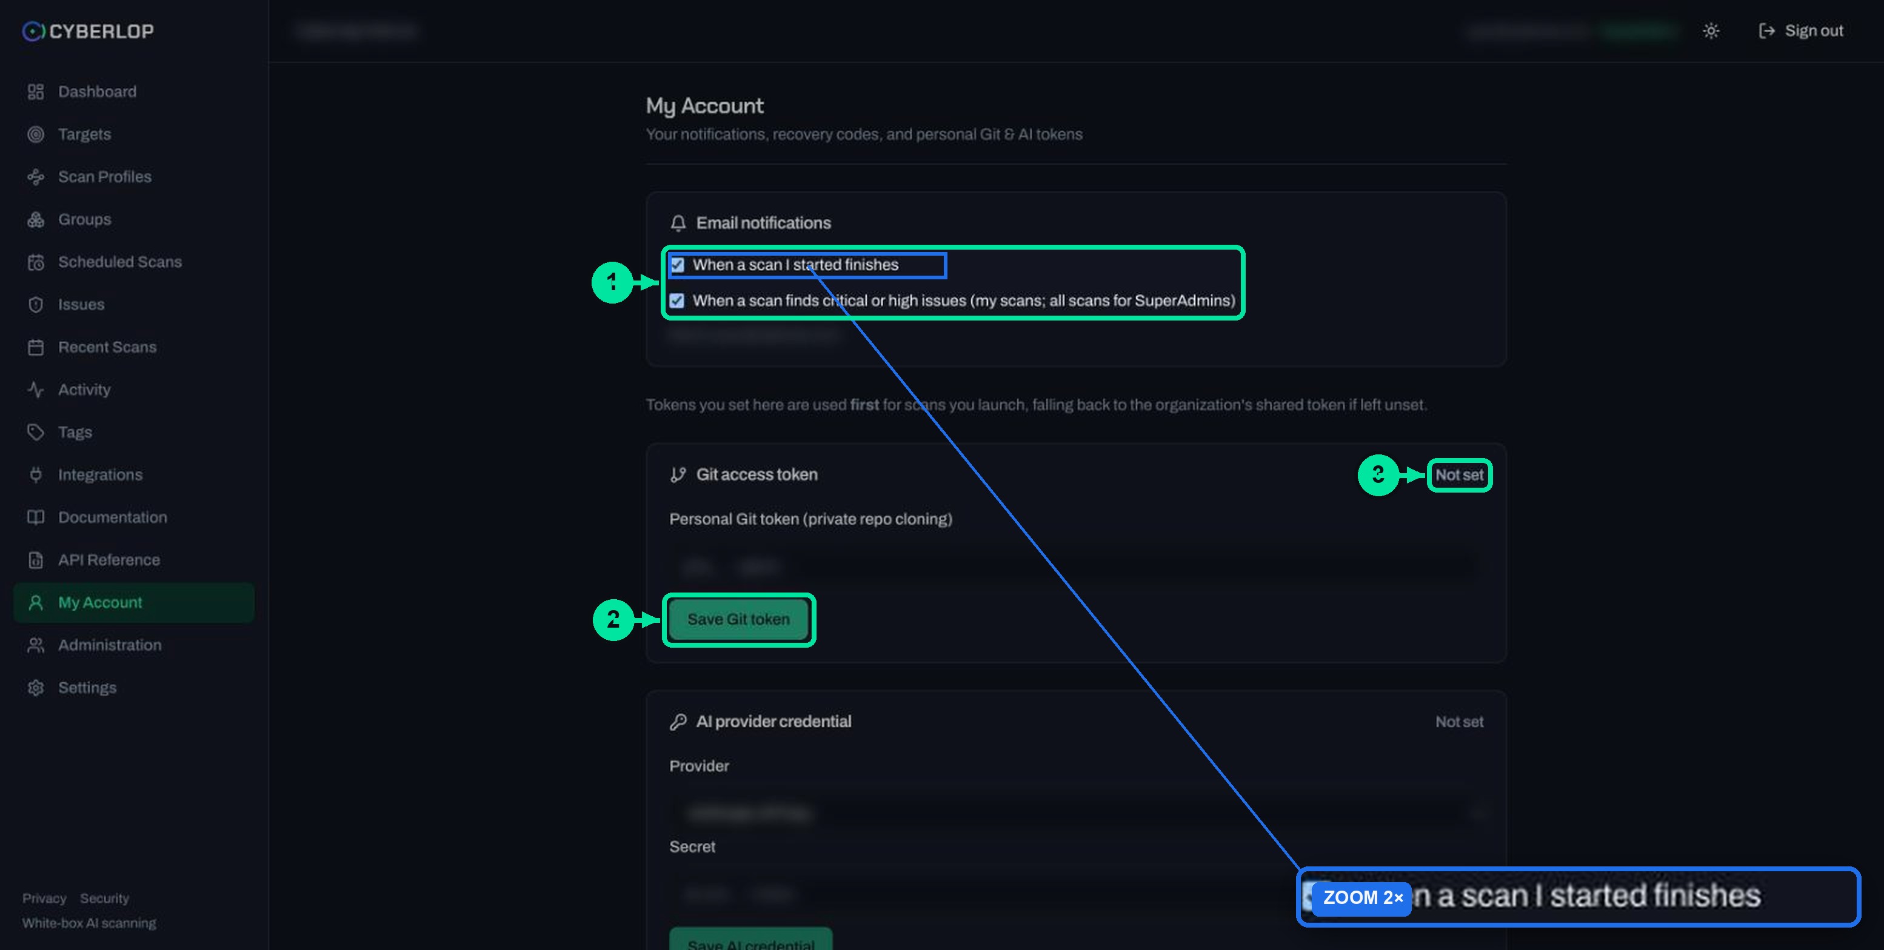This screenshot has width=1884, height=950.
Task: Open Documentation in the sidebar
Action: click(134, 517)
